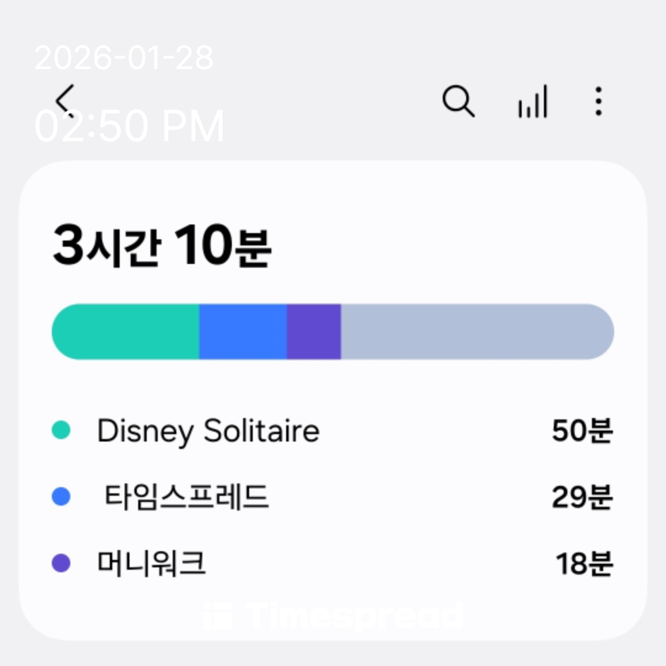Open the three-dot more options menu

pyautogui.click(x=598, y=101)
